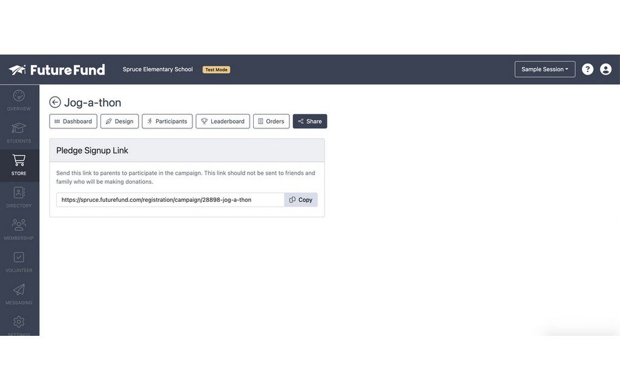This screenshot has height=391, width=620.
Task: Click the FutureFund logo
Action: pyautogui.click(x=57, y=70)
